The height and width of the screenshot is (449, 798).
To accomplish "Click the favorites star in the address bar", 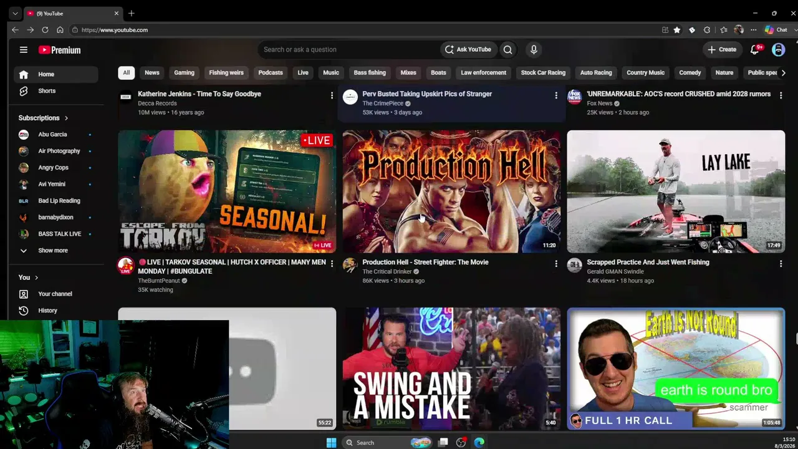I will coord(677,30).
